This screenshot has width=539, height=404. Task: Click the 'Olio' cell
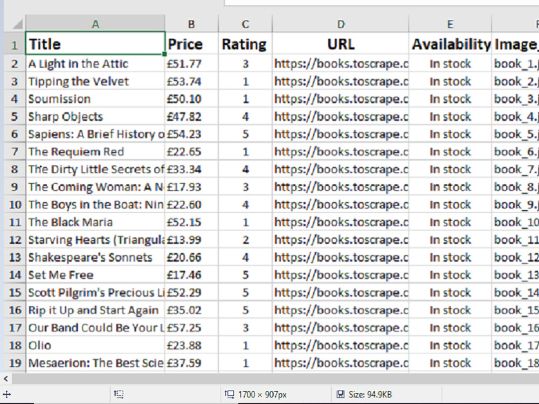click(x=95, y=345)
